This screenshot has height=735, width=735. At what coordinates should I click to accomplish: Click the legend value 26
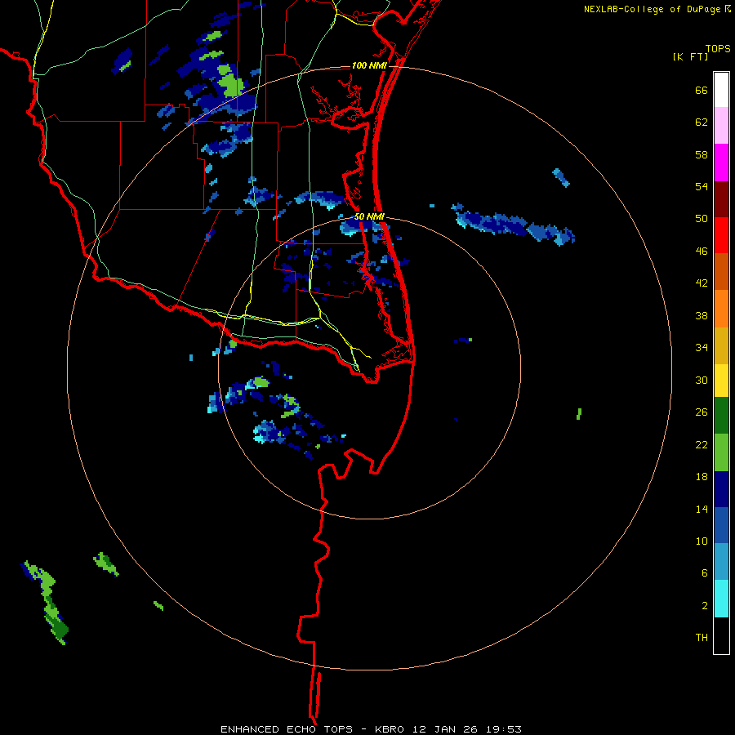702,412
